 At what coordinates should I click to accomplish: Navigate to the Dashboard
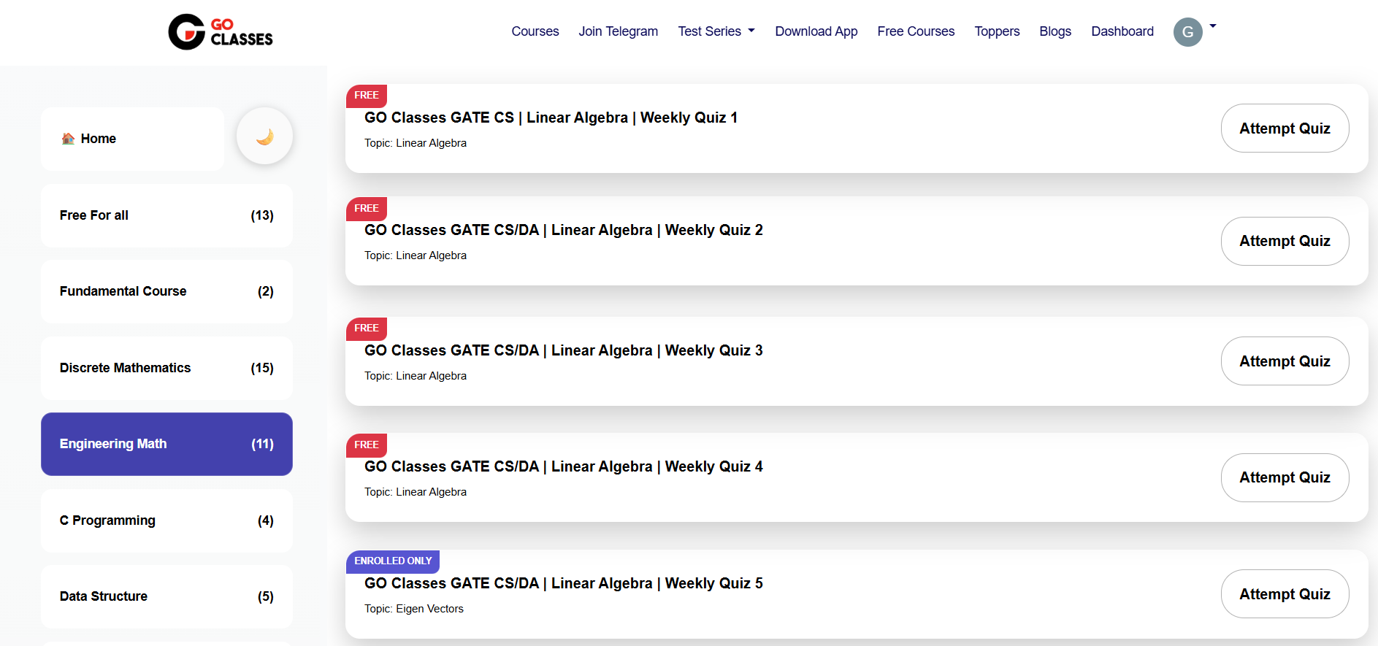[x=1122, y=31]
